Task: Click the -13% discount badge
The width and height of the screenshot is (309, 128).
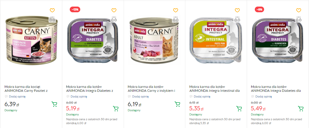Action: (x=75, y=10)
